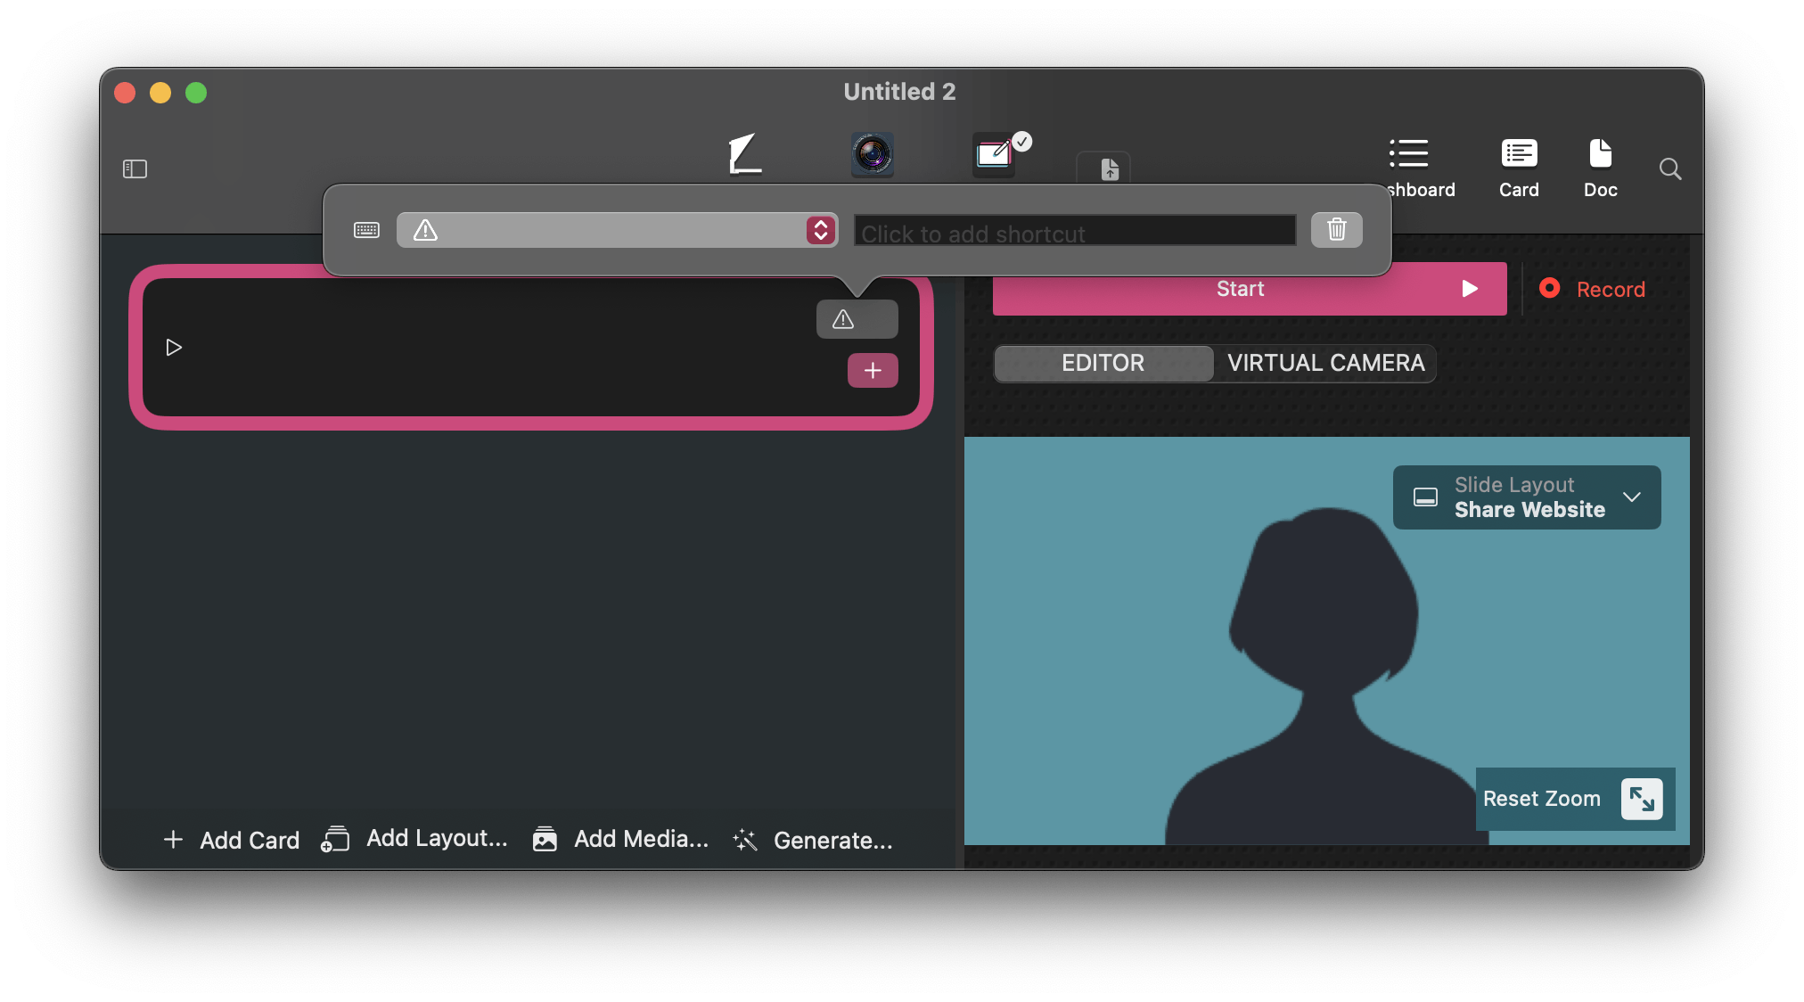The height and width of the screenshot is (1002, 1804).
Task: Start recording with the Record button
Action: (x=1592, y=289)
